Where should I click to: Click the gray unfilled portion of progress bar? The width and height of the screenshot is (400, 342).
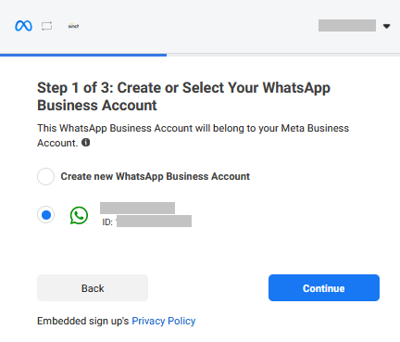(283, 55)
